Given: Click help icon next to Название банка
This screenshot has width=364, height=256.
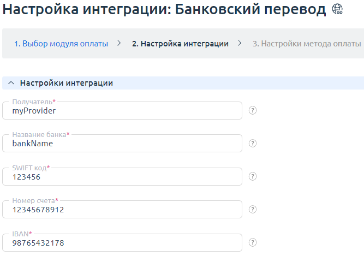Looking at the screenshot, I should click(253, 144).
